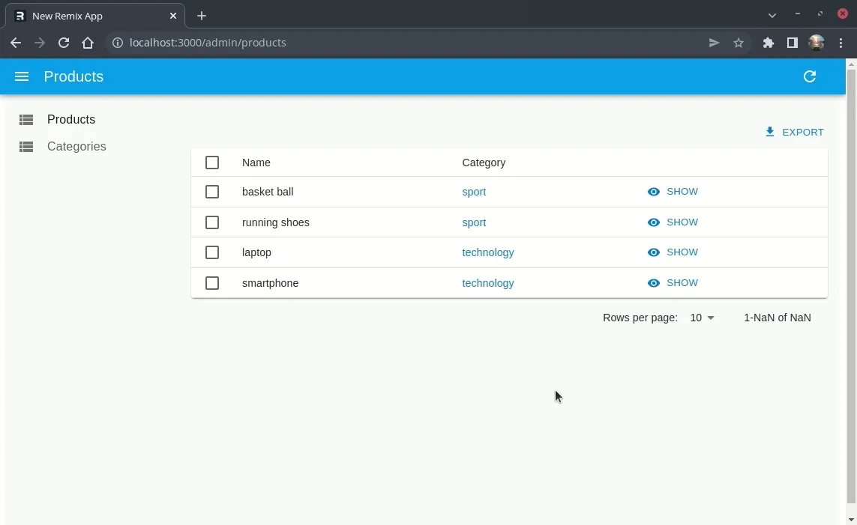Viewport: 857px width, 525px height.
Task: Click the list icon beside Products
Action: (x=25, y=119)
